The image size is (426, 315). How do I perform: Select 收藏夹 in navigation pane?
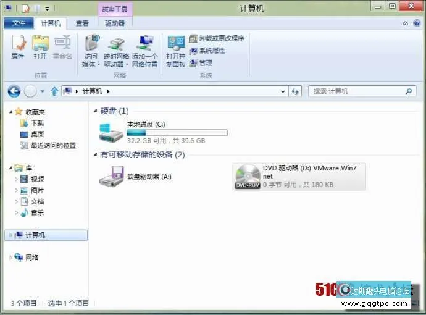(x=35, y=112)
